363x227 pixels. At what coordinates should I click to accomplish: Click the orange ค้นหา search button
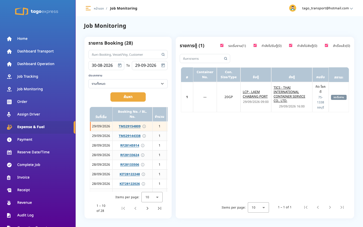point(128,97)
